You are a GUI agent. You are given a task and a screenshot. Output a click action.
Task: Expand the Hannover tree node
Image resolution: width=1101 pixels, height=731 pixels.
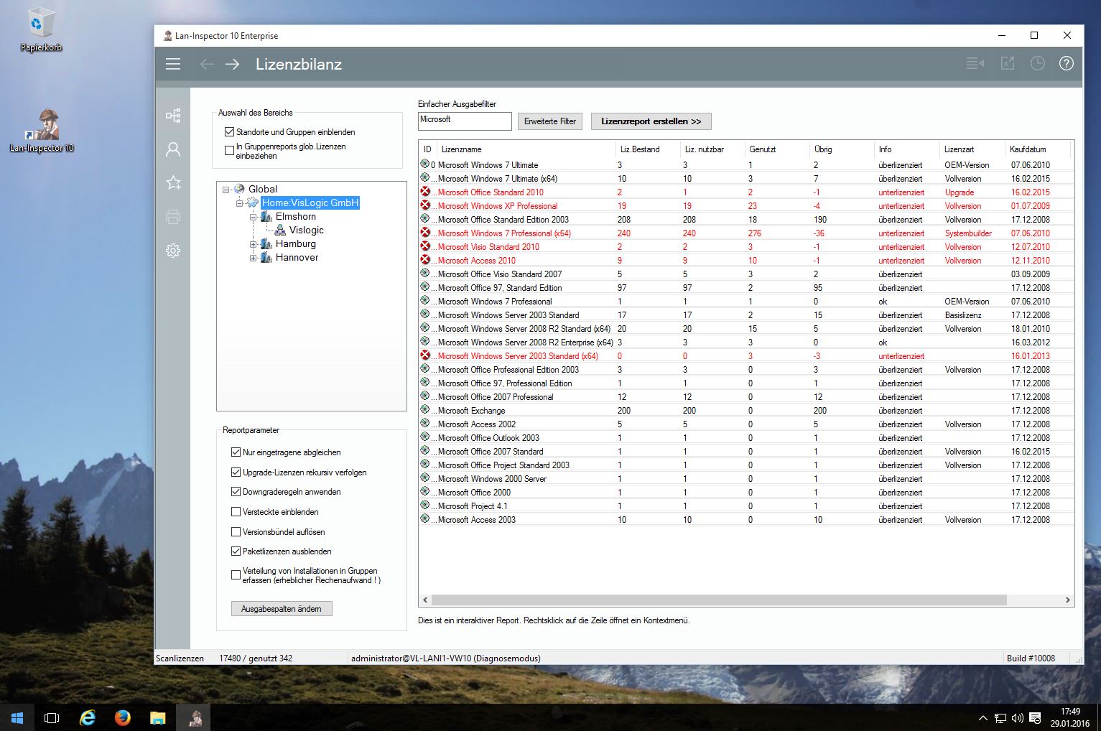coord(254,258)
